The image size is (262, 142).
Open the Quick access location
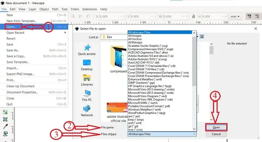tap(87, 50)
